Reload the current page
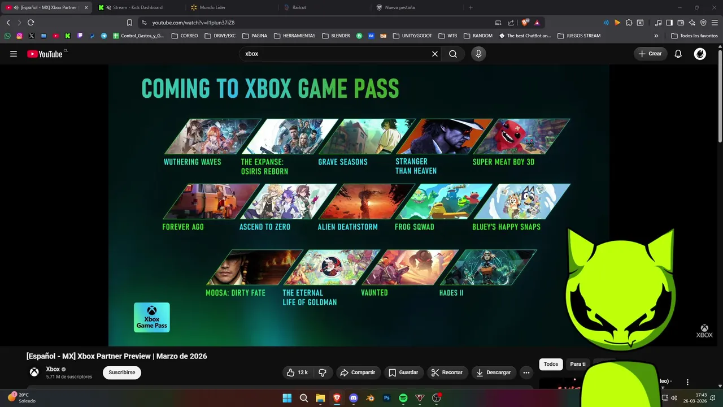Viewport: 723px width, 407px height. pos(31,23)
